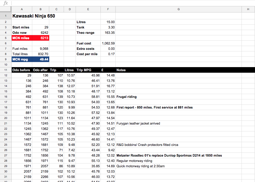The image size is (255, 182).
Task: Click the cost value 16.77
Action: tap(108, 86)
